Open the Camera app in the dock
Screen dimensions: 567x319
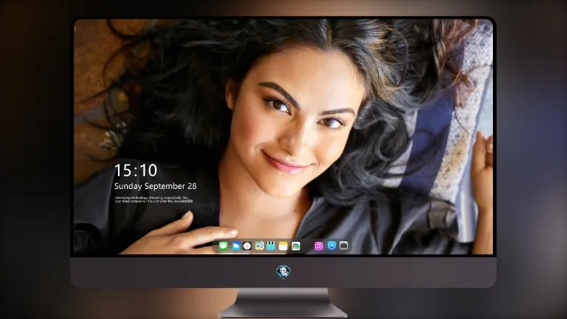point(343,246)
